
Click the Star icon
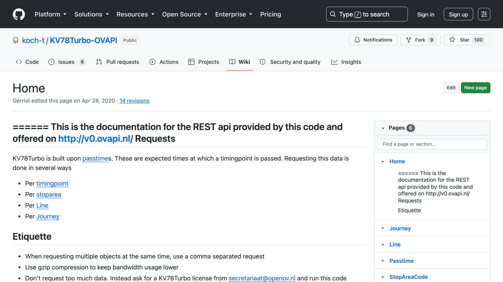[x=452, y=40]
